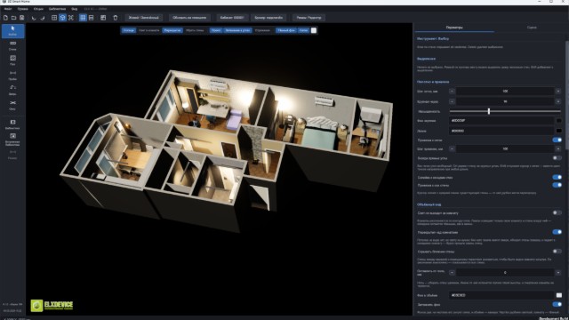The image size is (569, 320).
Task: Open the Линии black color swatch
Action: point(559,131)
